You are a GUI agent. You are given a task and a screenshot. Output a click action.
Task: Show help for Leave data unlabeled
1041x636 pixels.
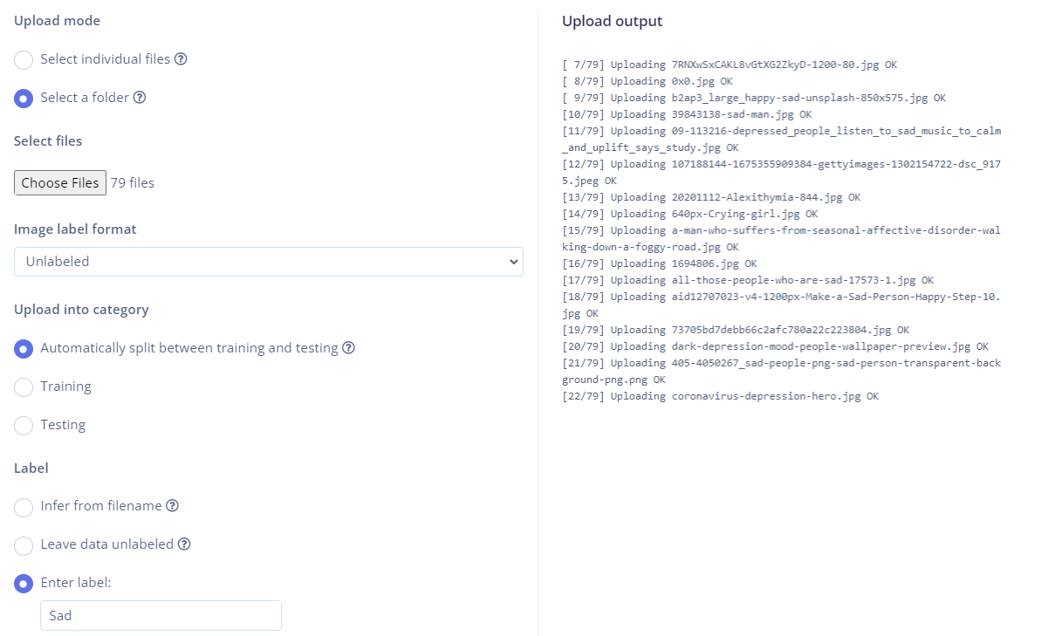[185, 544]
